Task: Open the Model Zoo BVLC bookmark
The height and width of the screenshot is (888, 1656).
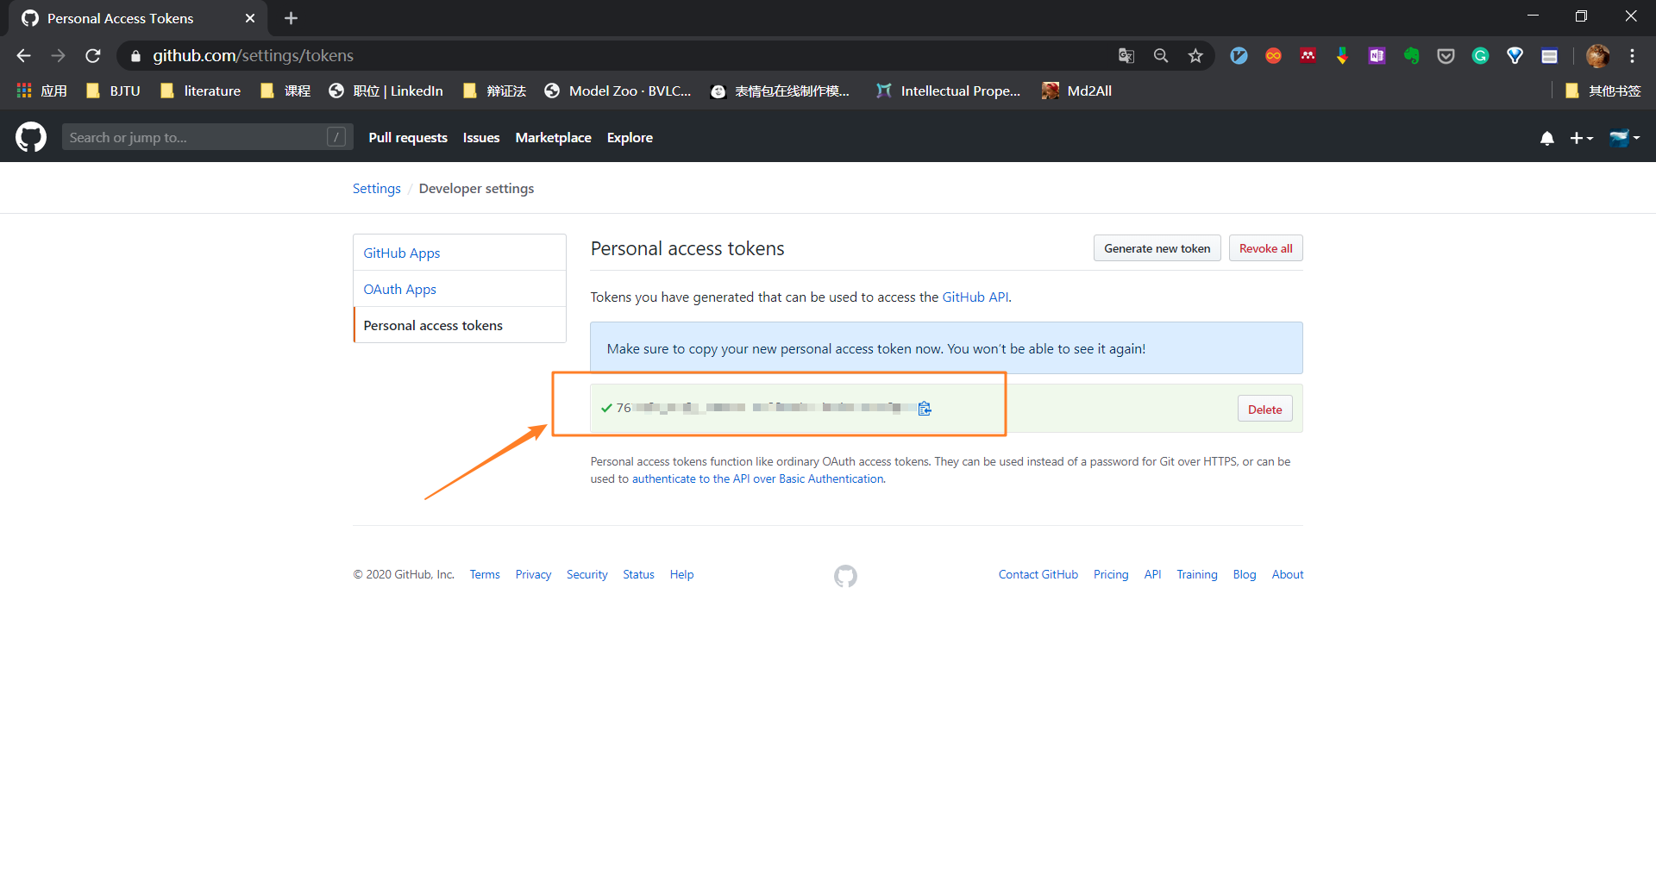Action: click(x=618, y=91)
